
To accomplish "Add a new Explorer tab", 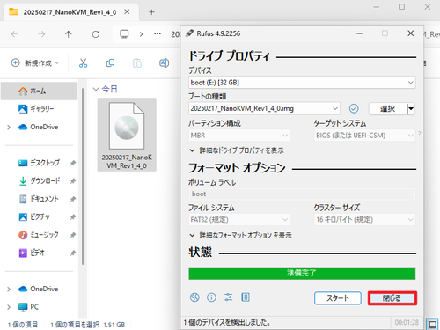I will point(151,12).
